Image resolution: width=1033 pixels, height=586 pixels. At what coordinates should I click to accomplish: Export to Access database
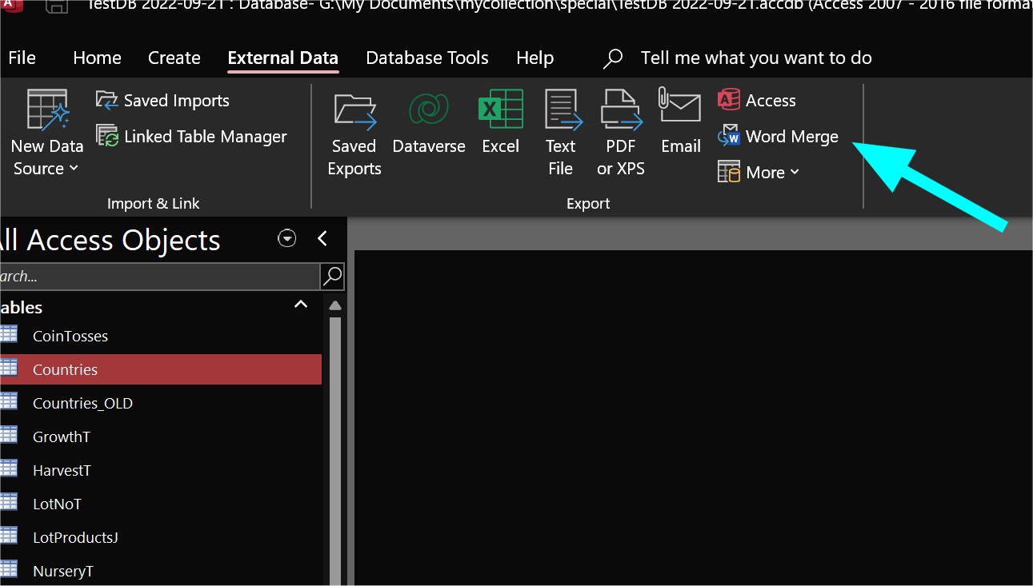click(757, 101)
